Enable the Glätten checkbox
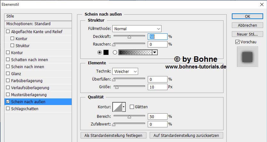 pyautogui.click(x=132, y=107)
